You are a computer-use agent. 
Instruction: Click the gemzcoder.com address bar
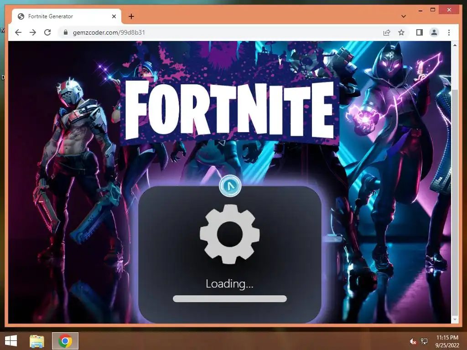pyautogui.click(x=220, y=32)
